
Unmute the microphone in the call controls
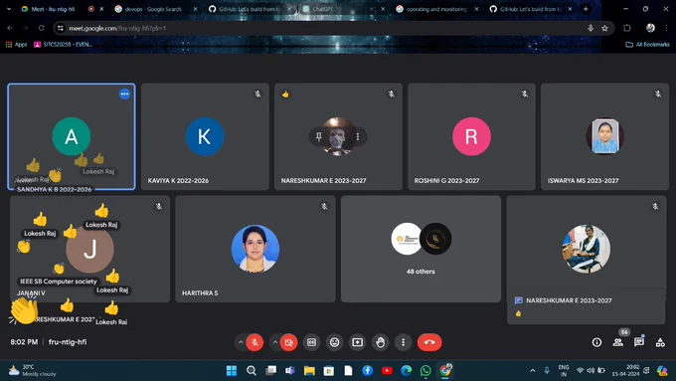click(x=254, y=342)
